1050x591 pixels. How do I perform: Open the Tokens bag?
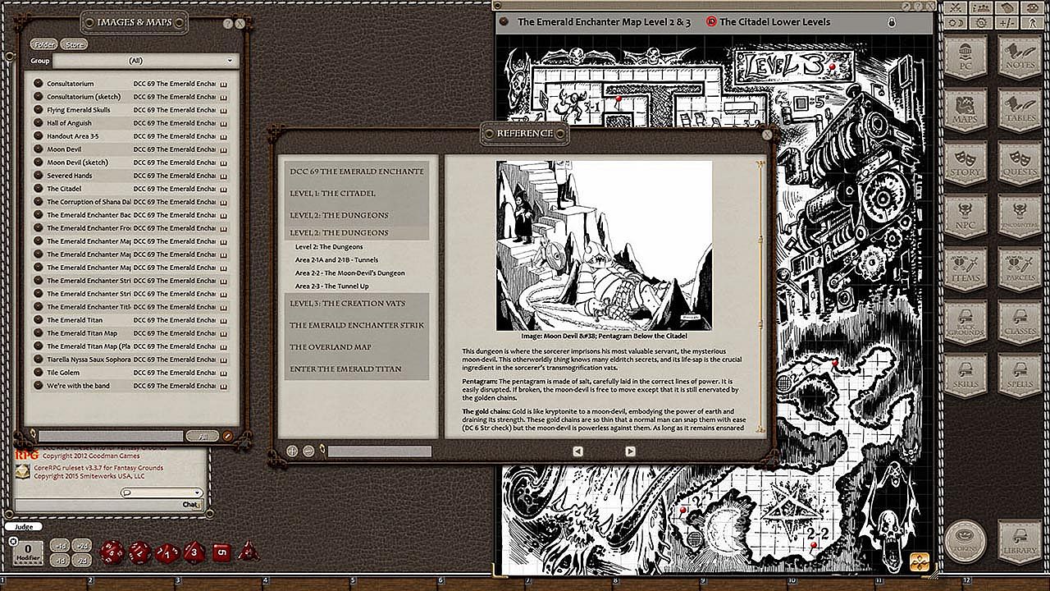[x=965, y=541]
